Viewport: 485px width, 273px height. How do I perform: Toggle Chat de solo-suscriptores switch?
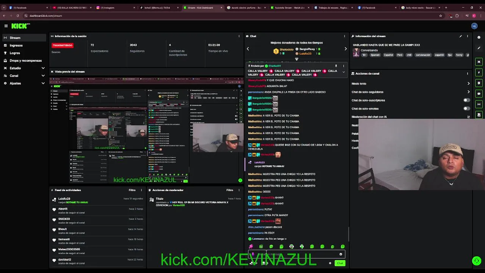[x=467, y=100]
